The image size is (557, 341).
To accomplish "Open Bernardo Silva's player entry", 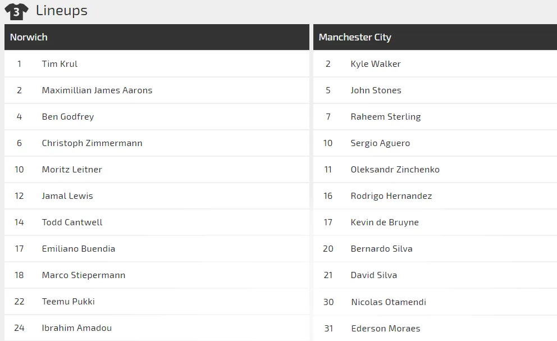I will [382, 248].
